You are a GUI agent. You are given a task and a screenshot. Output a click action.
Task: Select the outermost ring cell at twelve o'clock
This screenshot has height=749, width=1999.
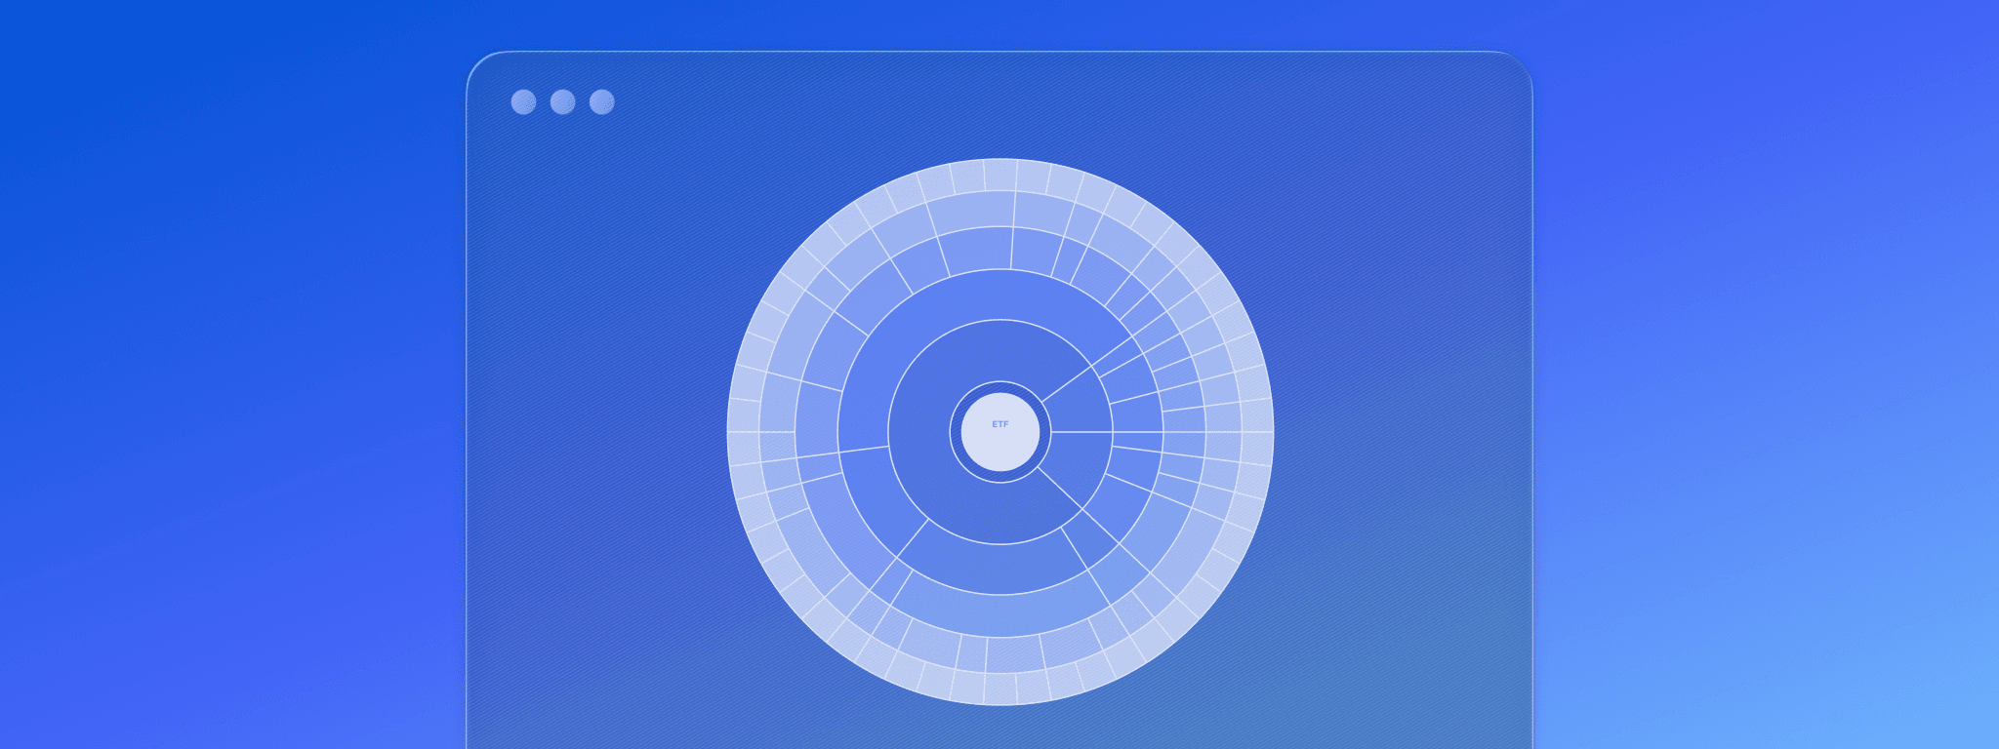tap(999, 174)
